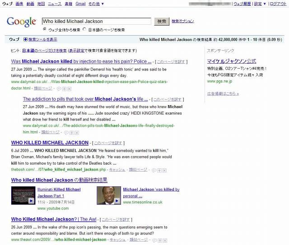This screenshot has width=289, height=245.
Task: Click remove X icon for addiction to pills result
Action: tap(77, 133)
